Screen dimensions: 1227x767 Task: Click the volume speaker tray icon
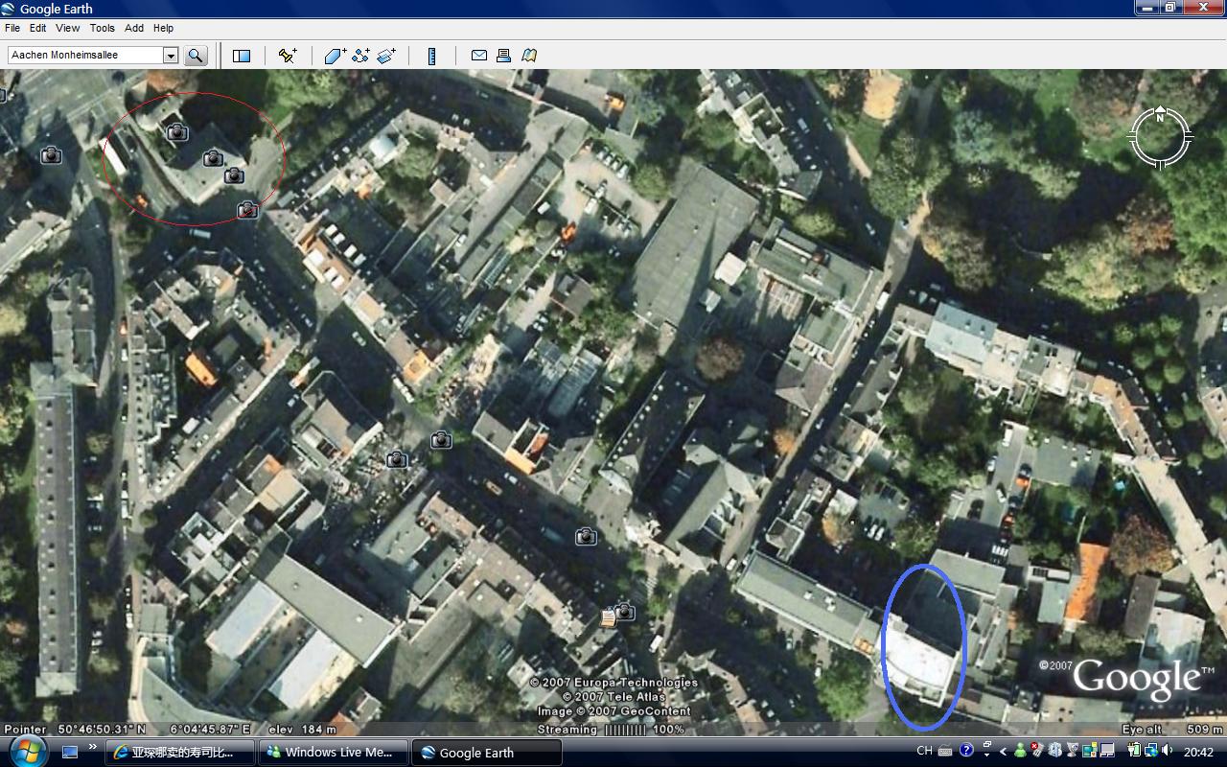(1168, 750)
